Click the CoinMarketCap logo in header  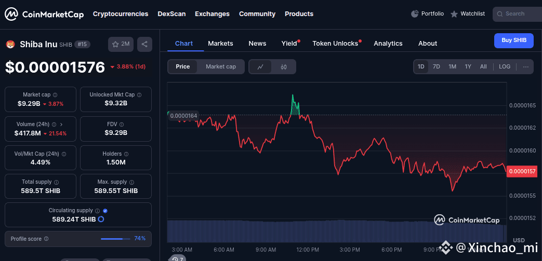tap(44, 14)
